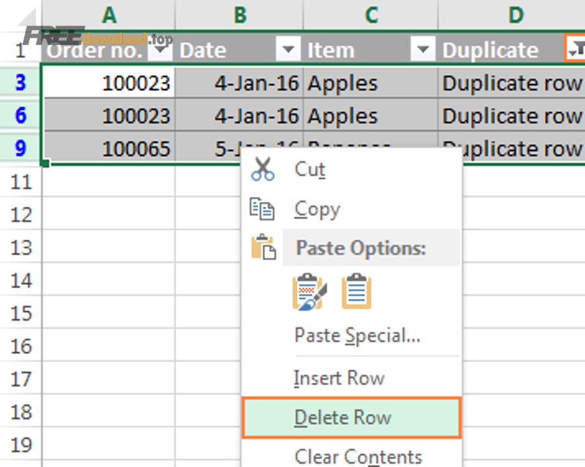Click the select-all corner triangle
This screenshot has width=585, height=467.
[26, 17]
